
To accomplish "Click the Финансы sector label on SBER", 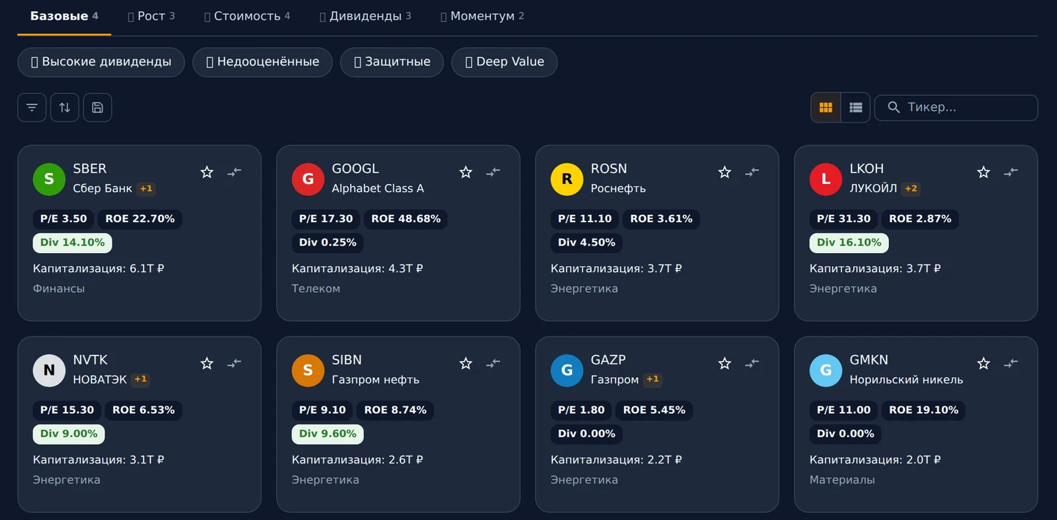I will tap(59, 289).
